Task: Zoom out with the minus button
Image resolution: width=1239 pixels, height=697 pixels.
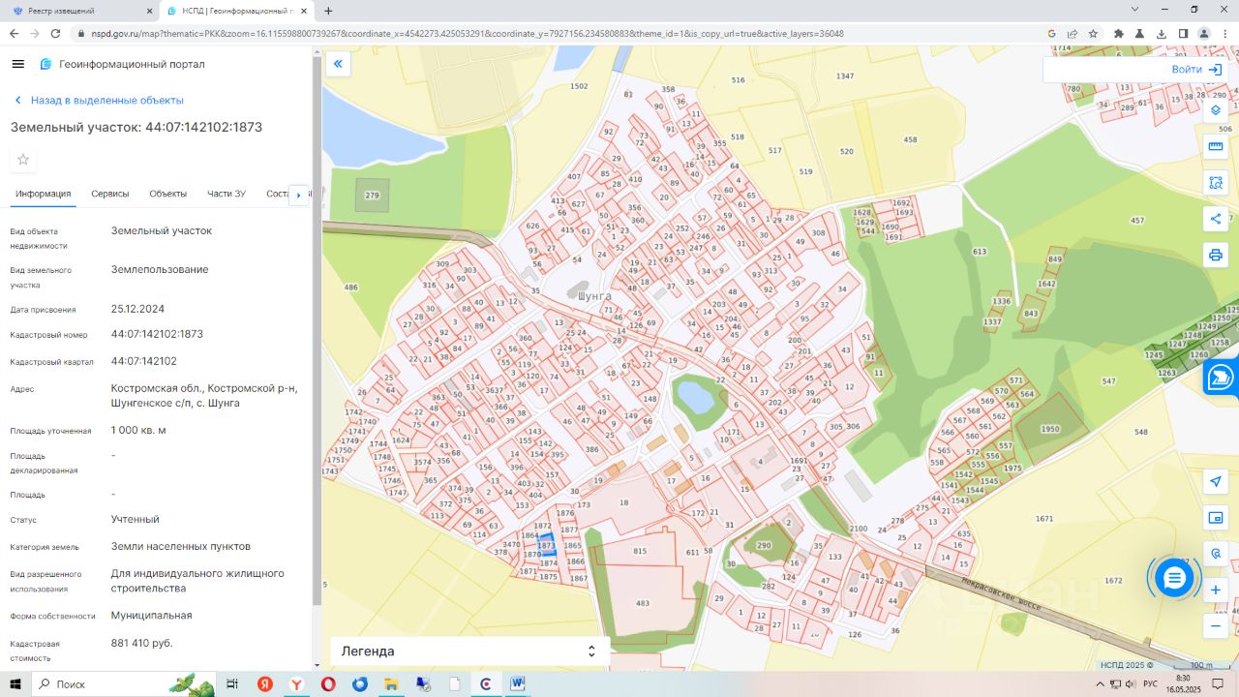Action: point(1216,626)
